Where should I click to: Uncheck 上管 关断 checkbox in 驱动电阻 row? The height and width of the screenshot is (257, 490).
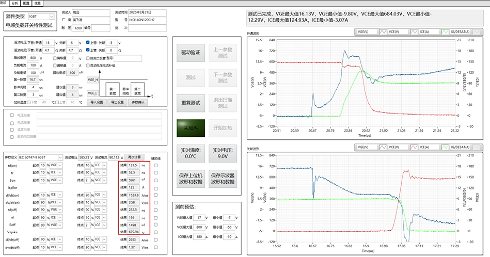[x=88, y=50]
